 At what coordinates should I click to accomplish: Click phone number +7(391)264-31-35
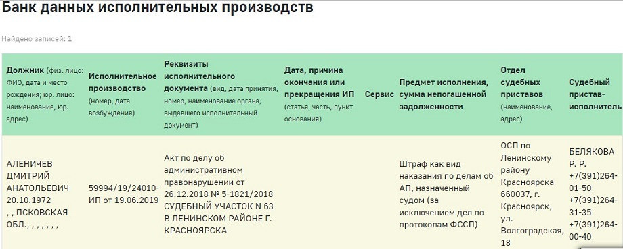click(x=593, y=206)
